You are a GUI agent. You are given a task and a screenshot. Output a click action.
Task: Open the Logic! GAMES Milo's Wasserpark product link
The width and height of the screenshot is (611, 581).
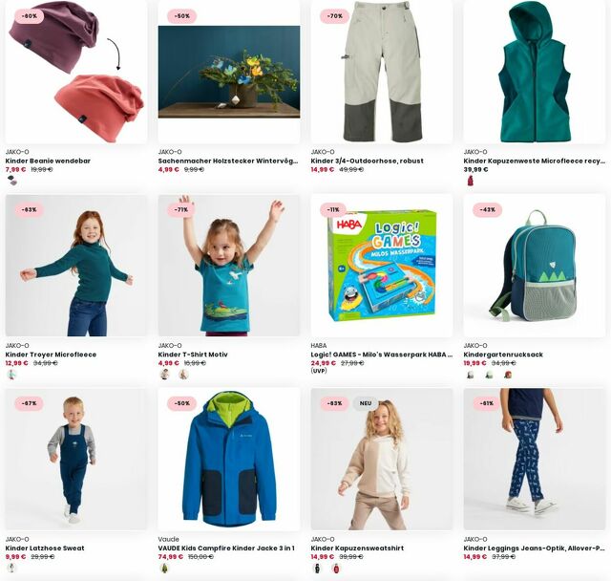[382, 355]
